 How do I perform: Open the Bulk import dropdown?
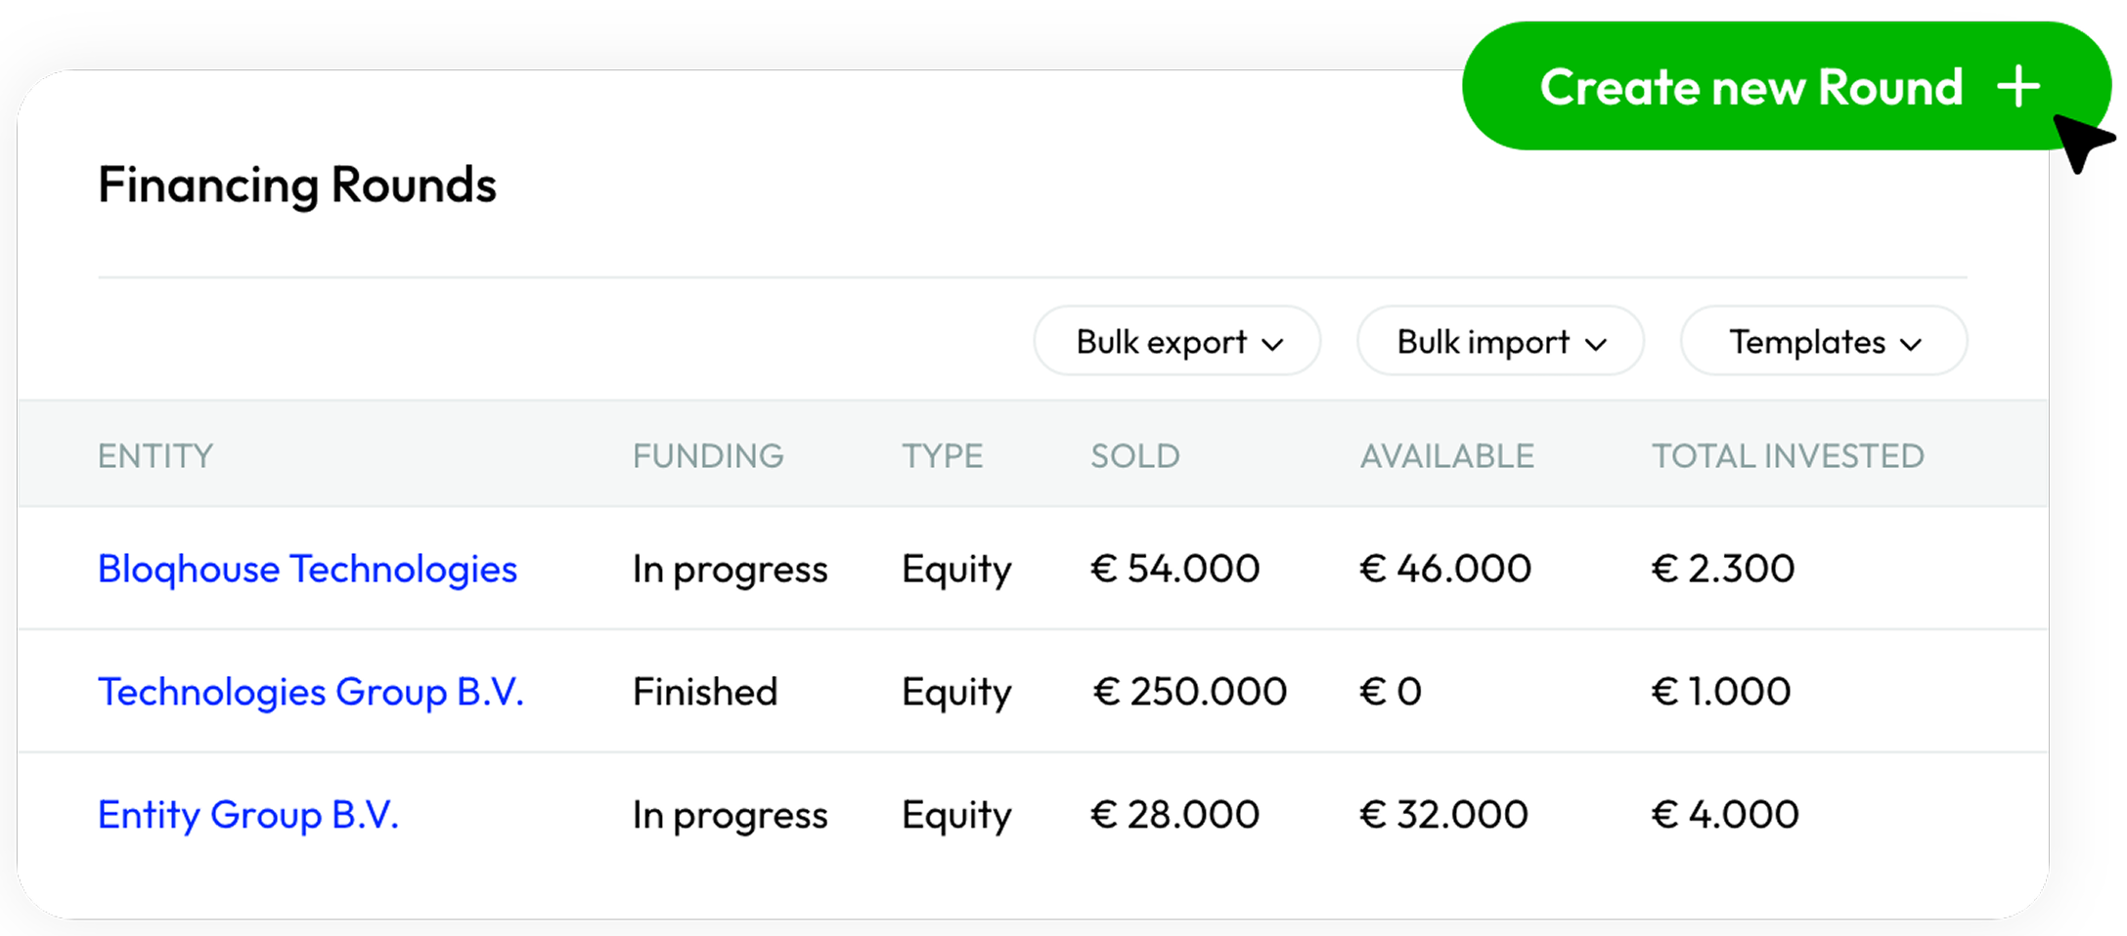[x=1499, y=342]
